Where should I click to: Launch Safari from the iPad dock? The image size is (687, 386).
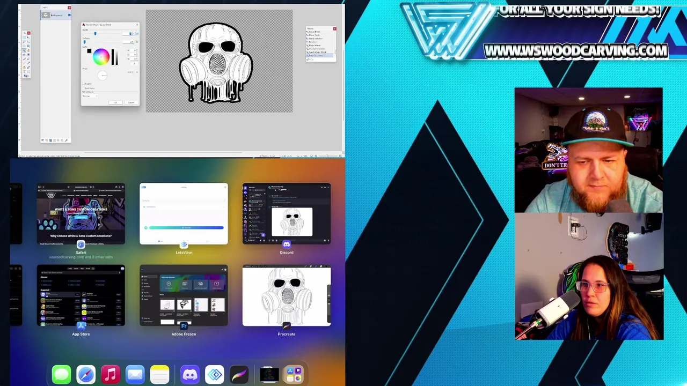click(86, 374)
